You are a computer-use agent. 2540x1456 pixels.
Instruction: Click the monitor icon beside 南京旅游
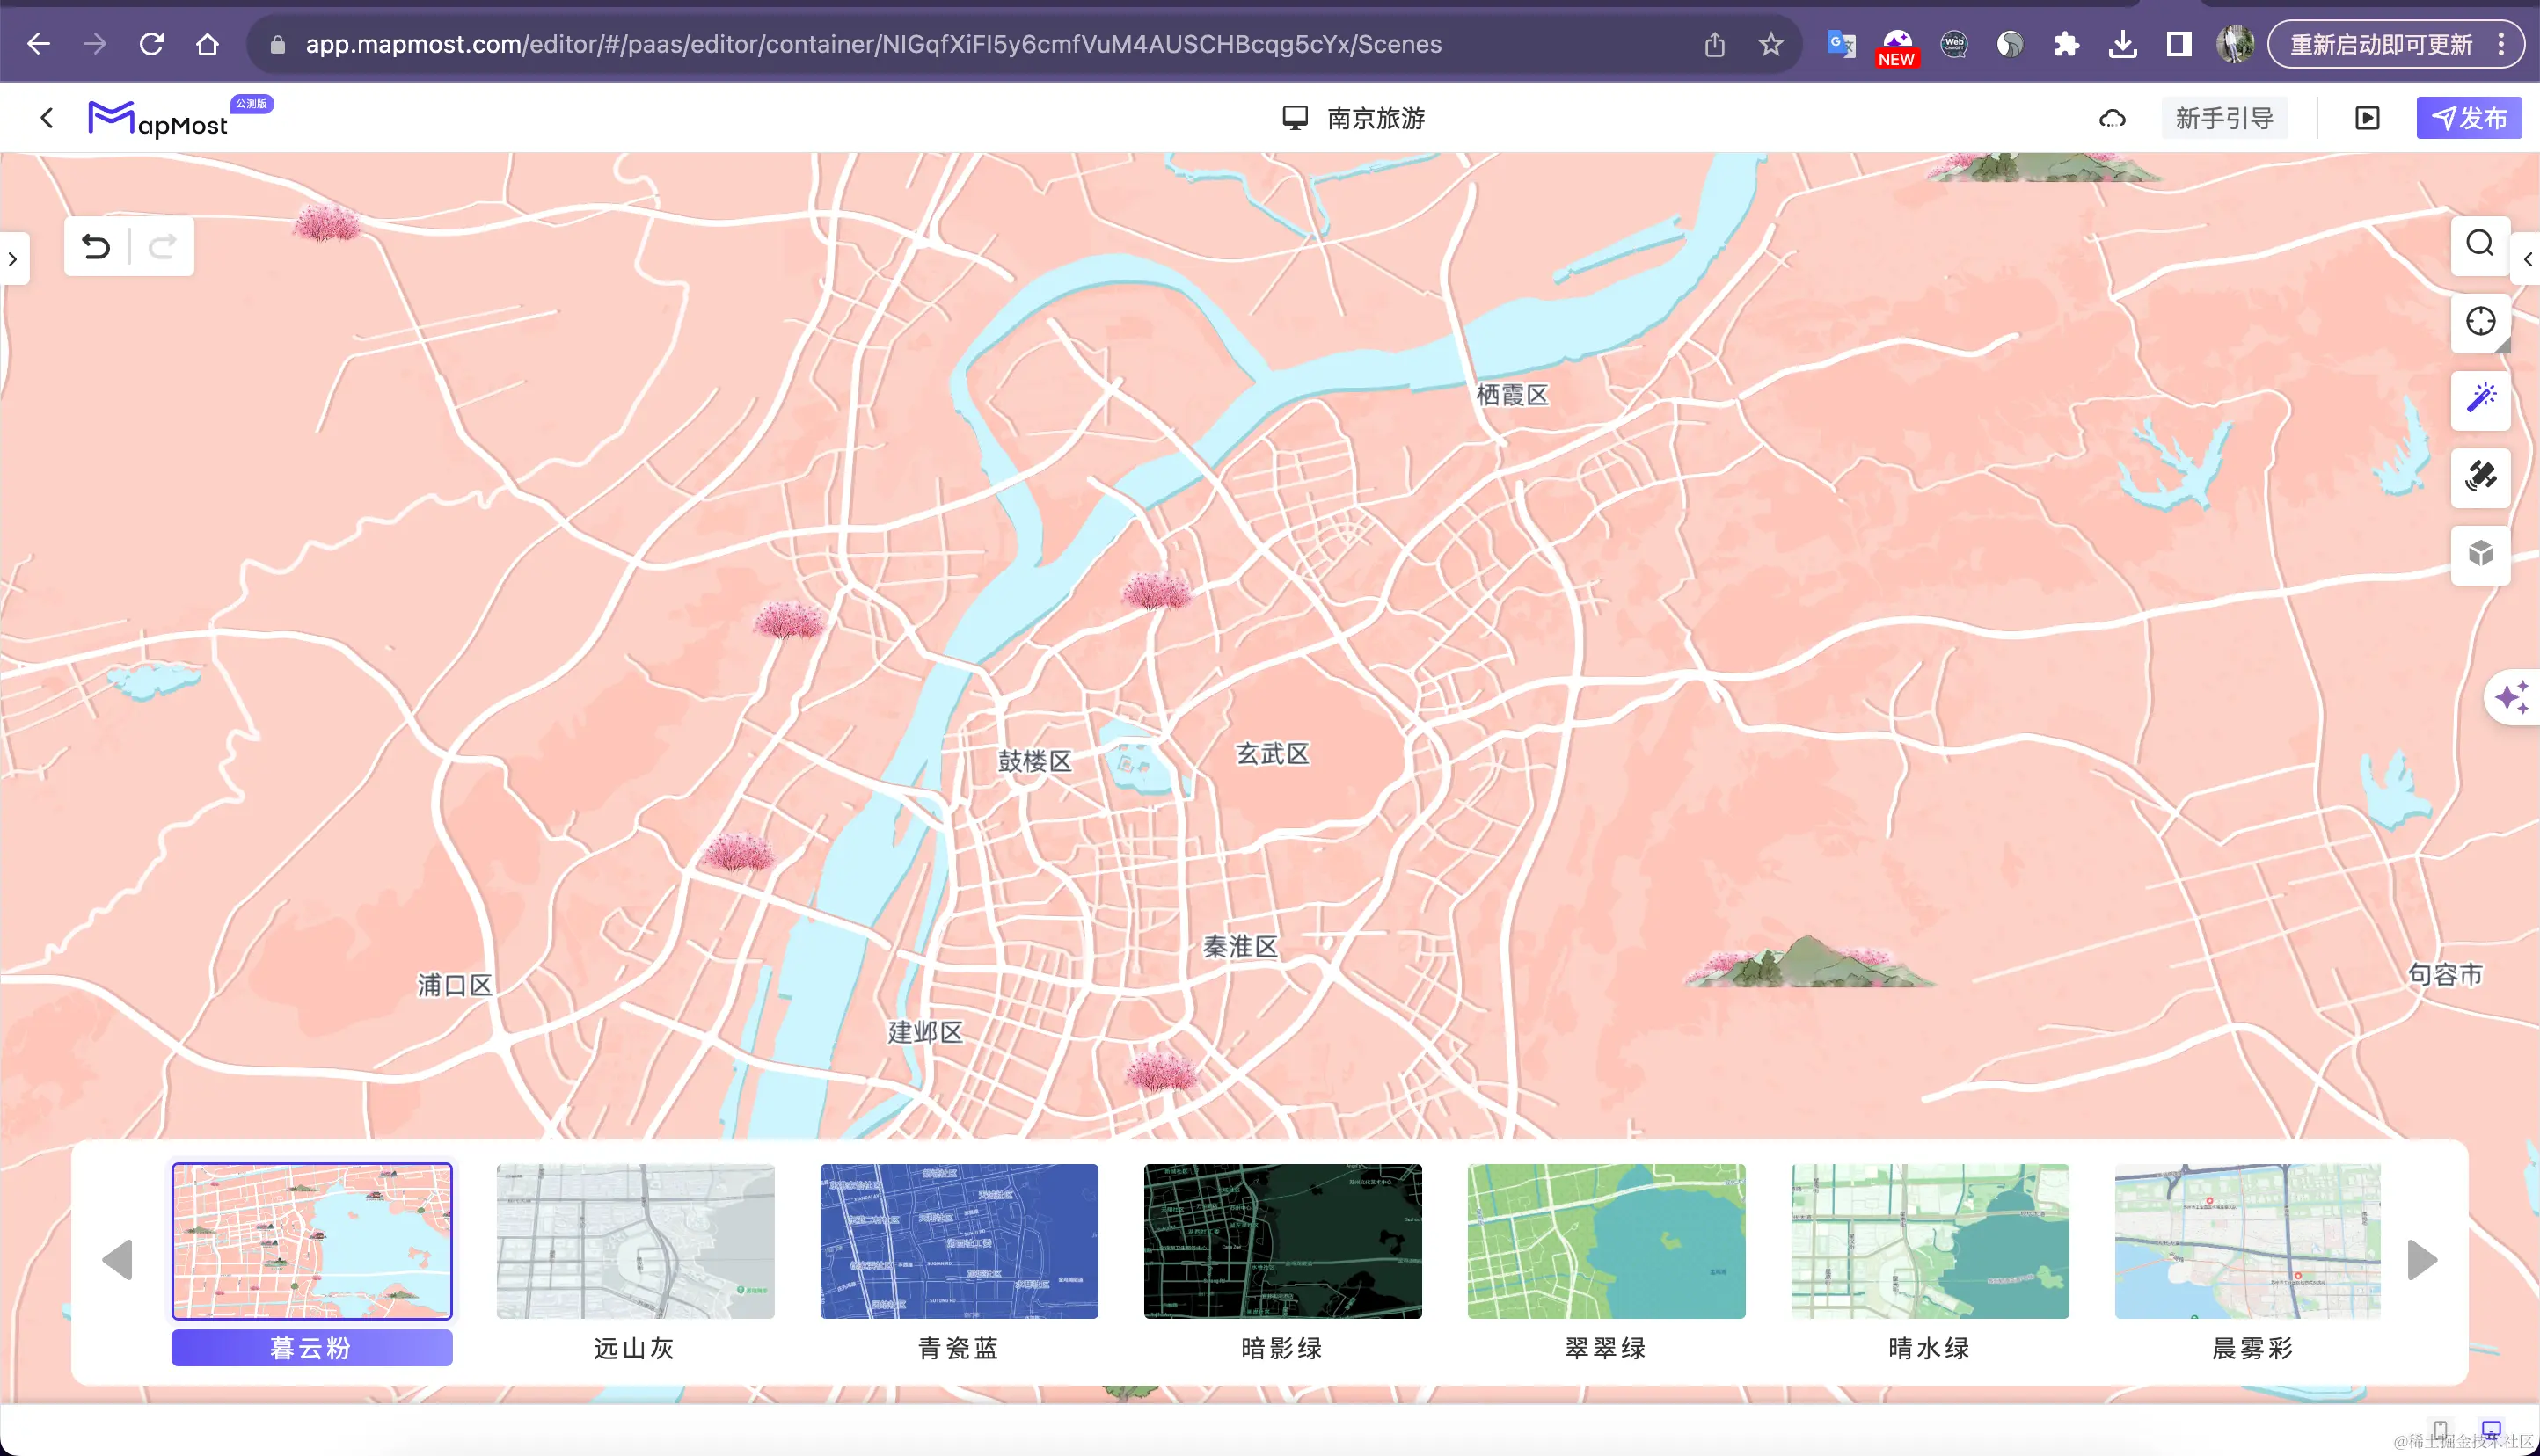pyautogui.click(x=1295, y=118)
